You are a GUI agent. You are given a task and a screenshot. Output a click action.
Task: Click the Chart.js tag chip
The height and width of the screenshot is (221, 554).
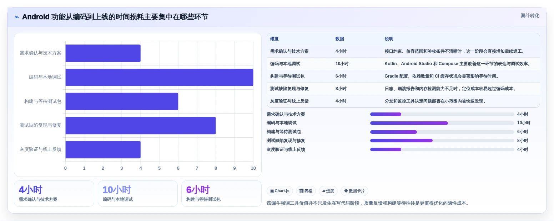[280, 191]
